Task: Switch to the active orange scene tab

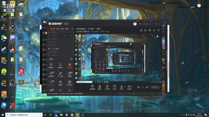Action: pos(53,29)
